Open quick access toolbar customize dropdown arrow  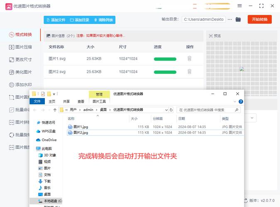(54, 94)
